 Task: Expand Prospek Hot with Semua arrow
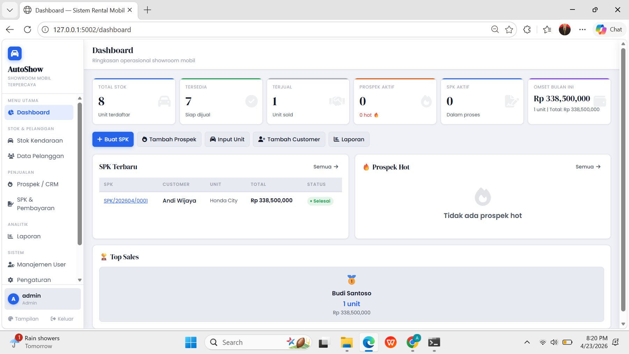pos(588,167)
